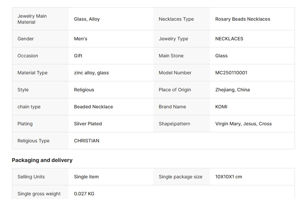The image size is (303, 199).
Task: Select the 'Religious' style value
Action: (x=84, y=90)
